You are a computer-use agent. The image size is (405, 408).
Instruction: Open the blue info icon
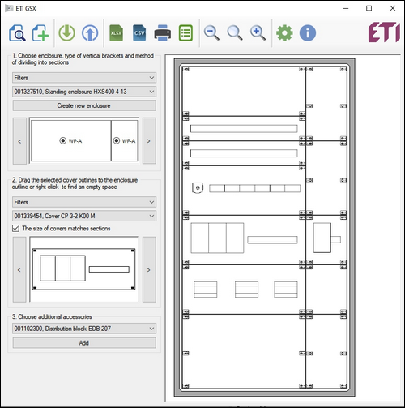point(308,33)
